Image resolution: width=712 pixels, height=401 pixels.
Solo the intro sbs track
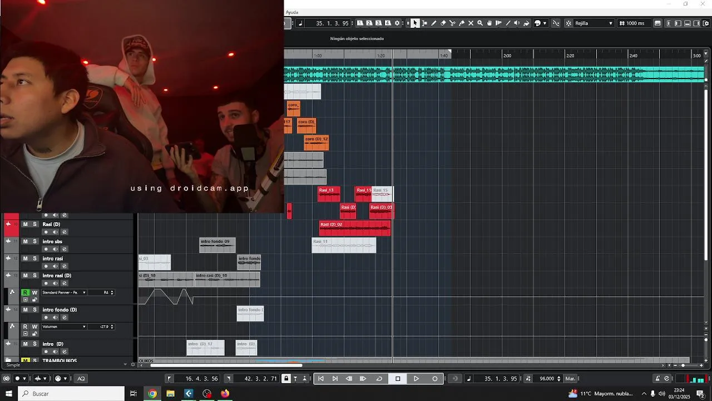(x=34, y=242)
